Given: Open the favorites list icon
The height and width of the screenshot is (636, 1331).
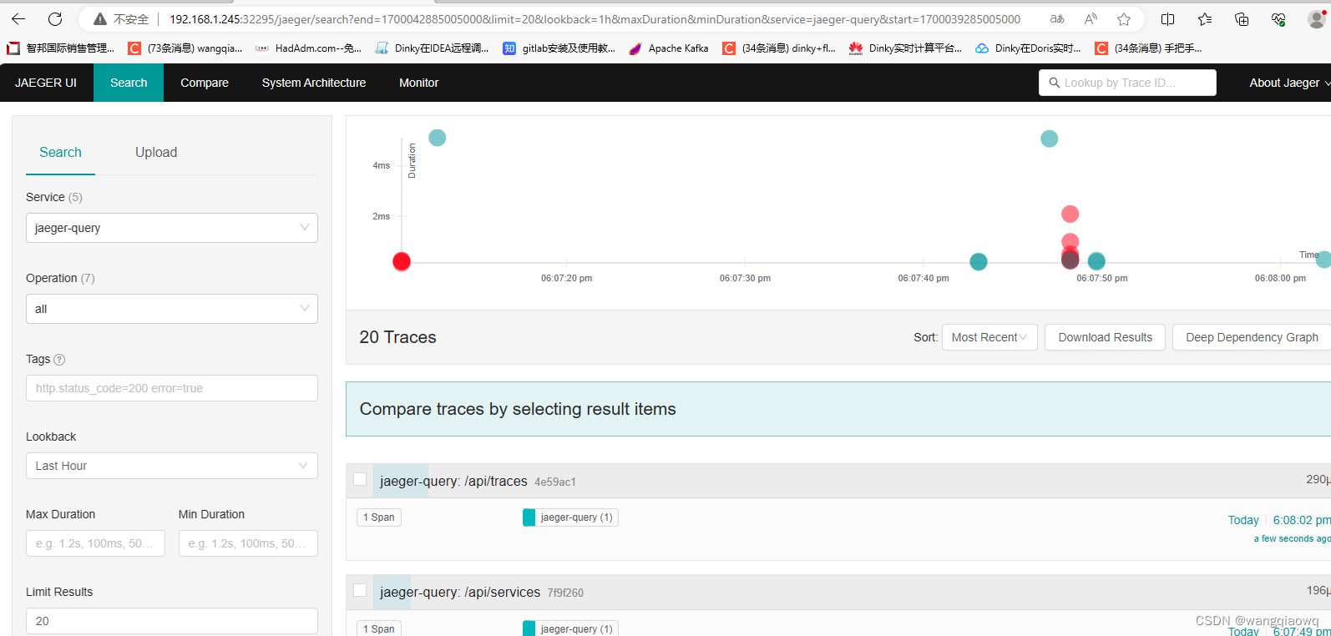Looking at the screenshot, I should [x=1205, y=19].
